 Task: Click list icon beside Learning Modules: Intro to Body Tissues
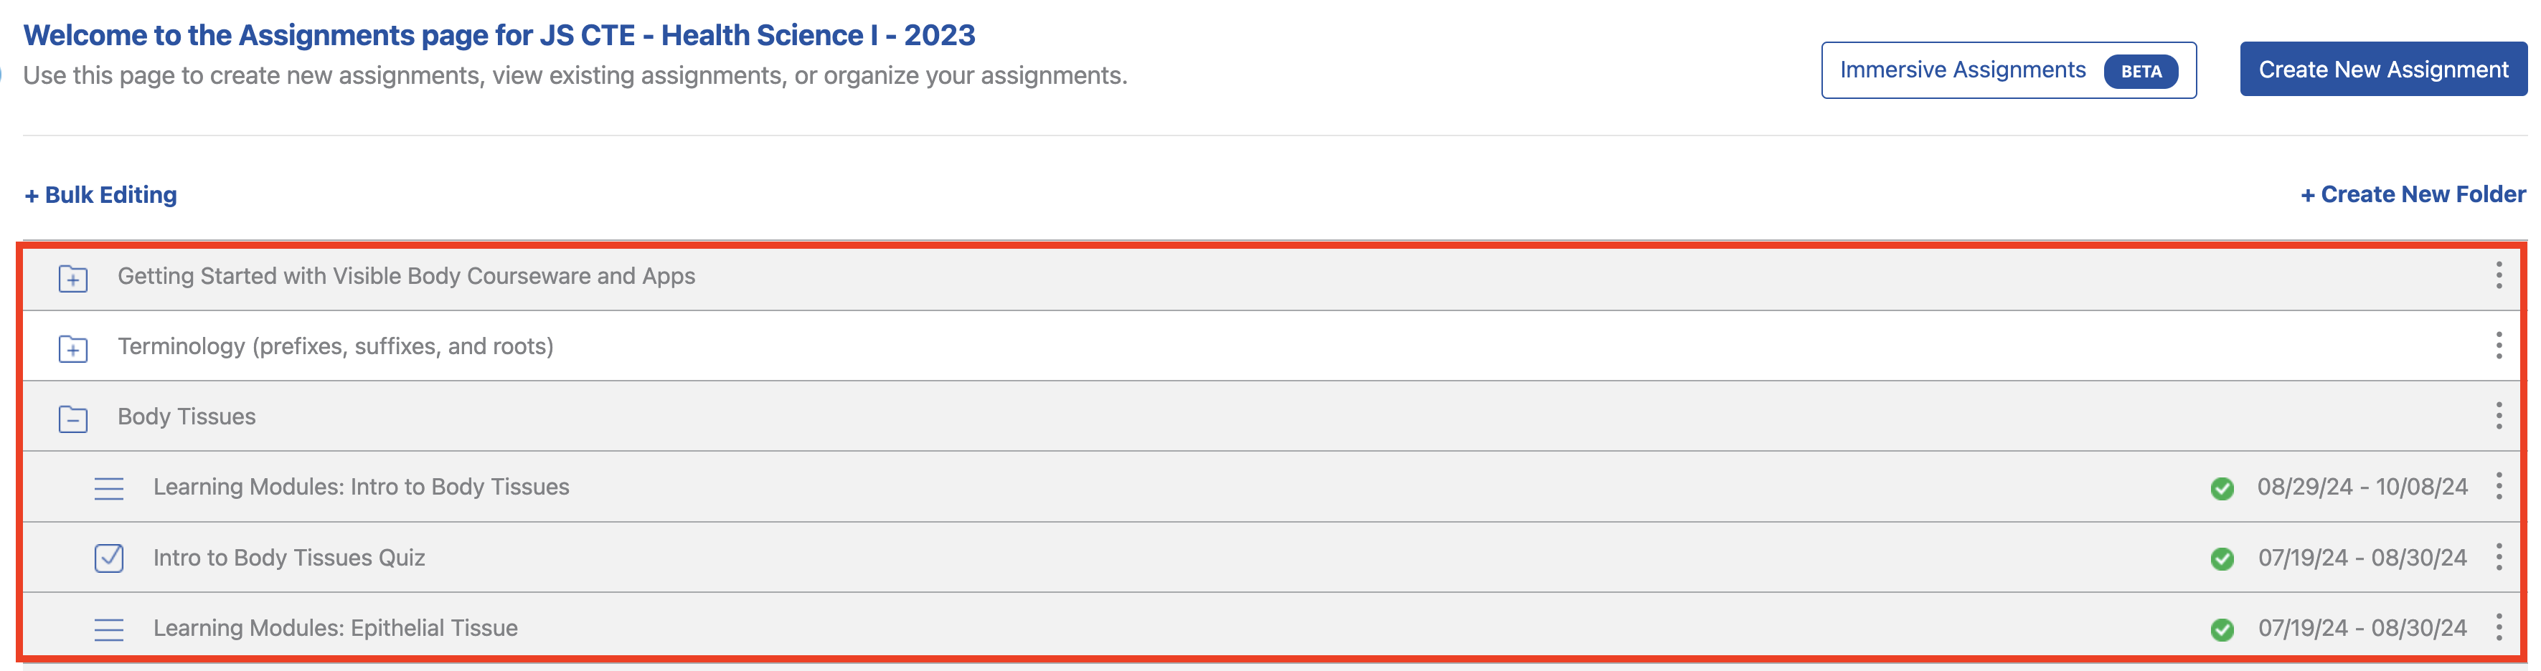(108, 487)
